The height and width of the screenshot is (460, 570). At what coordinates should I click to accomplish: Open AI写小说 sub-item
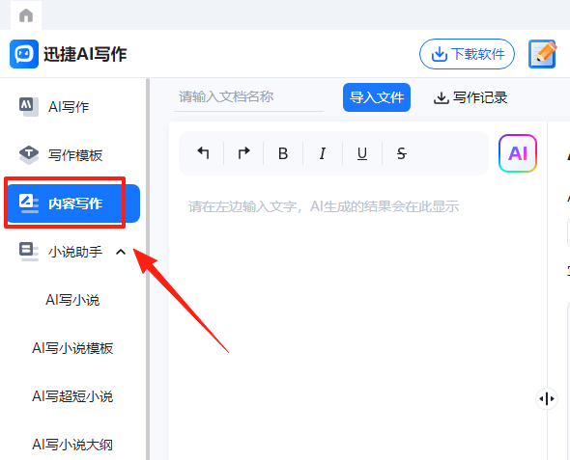click(72, 300)
